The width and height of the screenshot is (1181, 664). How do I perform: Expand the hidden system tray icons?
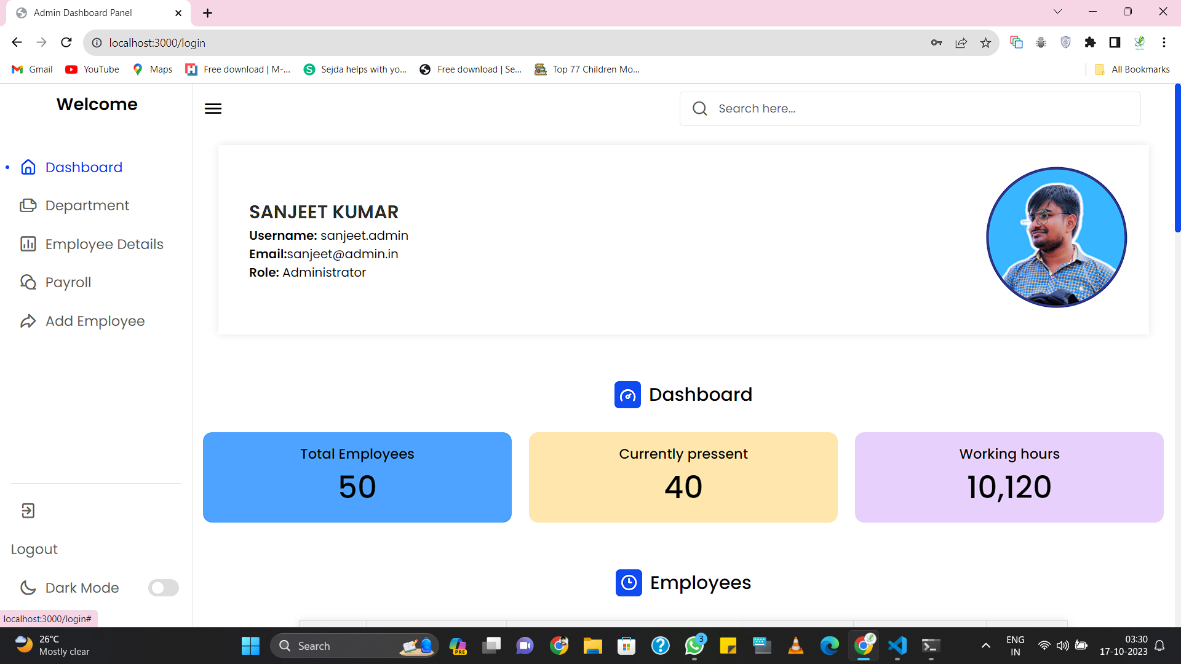pyautogui.click(x=985, y=646)
